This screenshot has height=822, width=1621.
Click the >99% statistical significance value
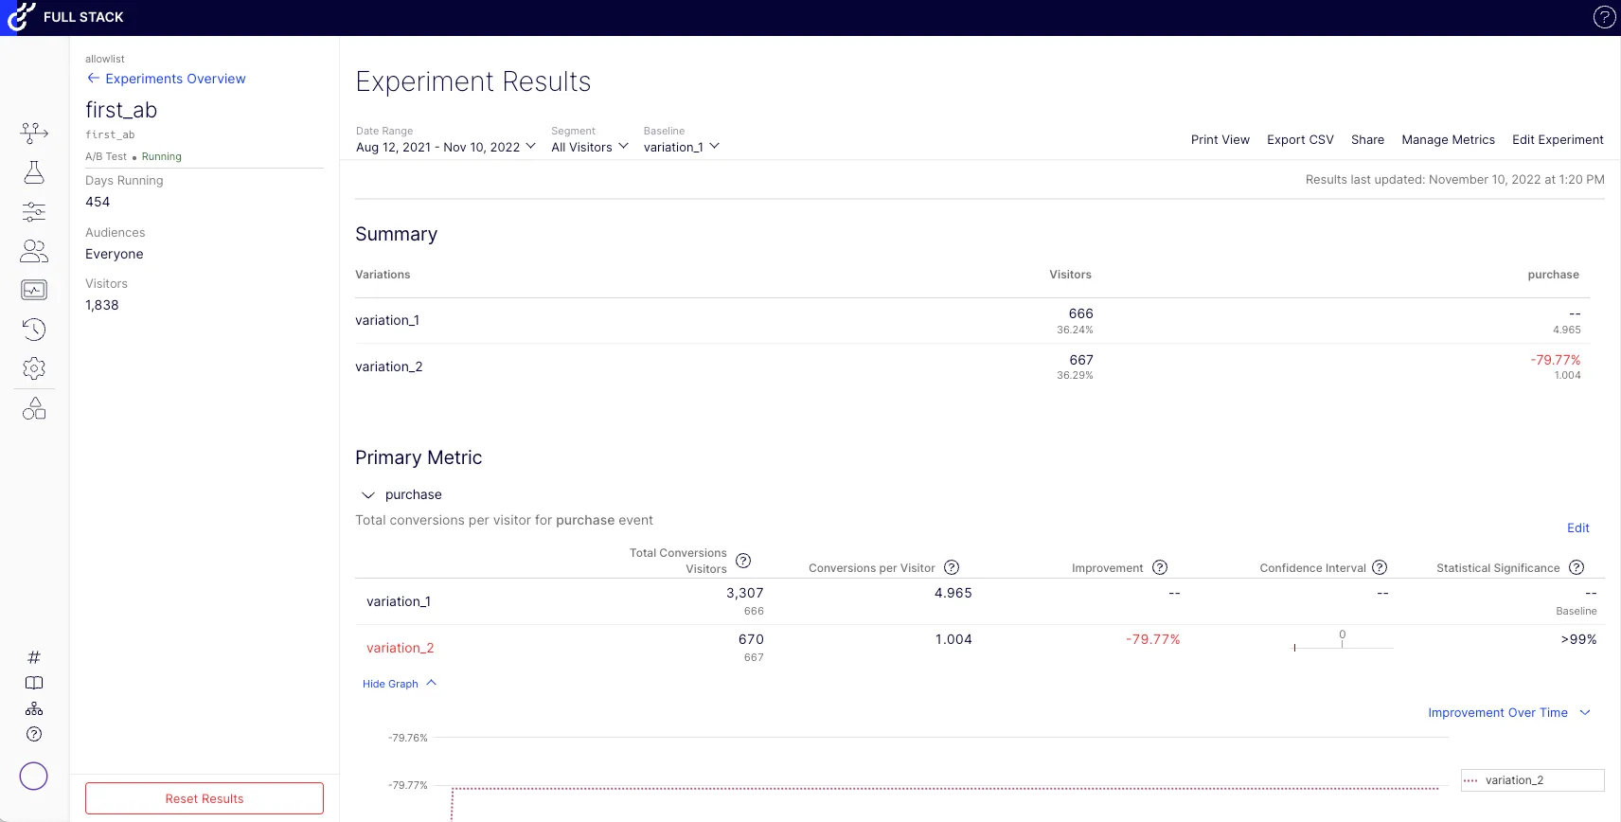[1578, 639]
